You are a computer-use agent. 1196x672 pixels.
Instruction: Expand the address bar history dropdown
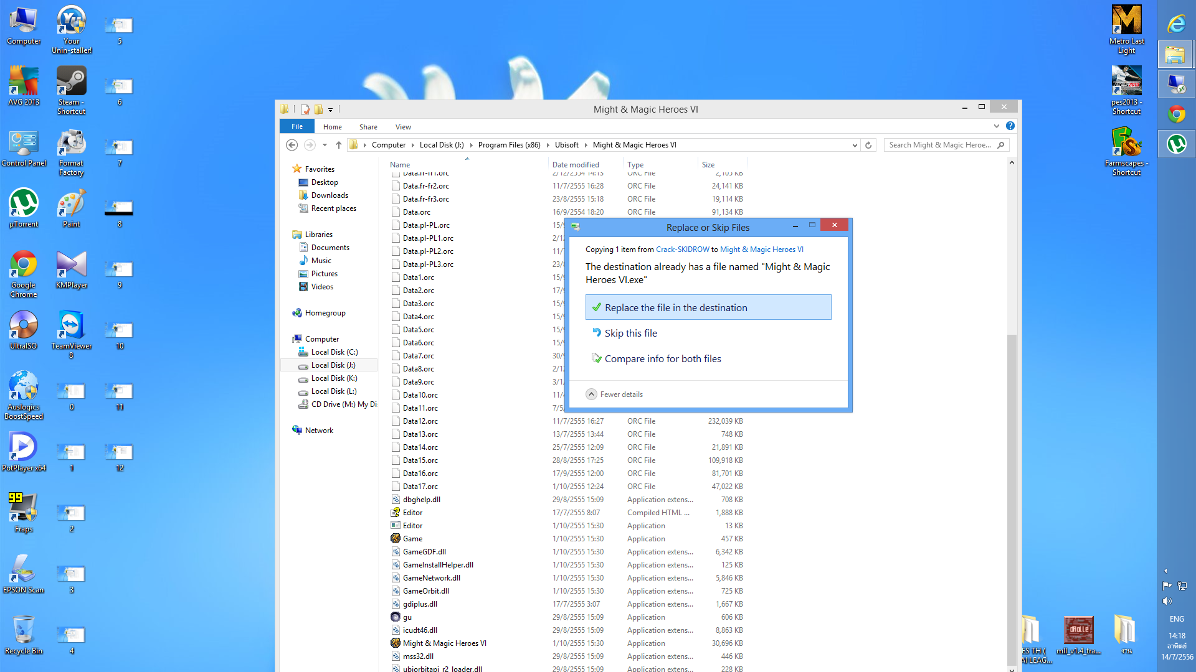[855, 145]
